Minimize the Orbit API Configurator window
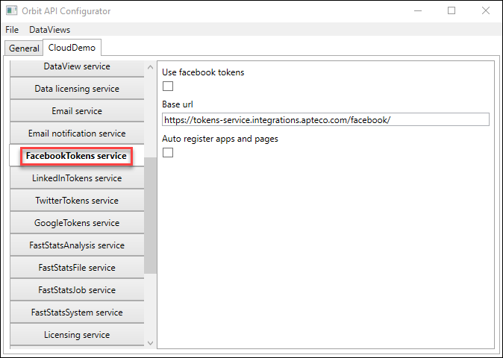Image resolution: width=503 pixels, height=358 pixels. 418,10
